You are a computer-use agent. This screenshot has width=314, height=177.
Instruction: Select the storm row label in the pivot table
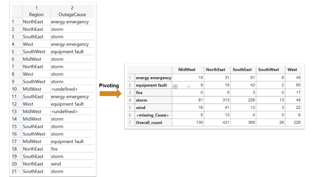click(x=142, y=100)
